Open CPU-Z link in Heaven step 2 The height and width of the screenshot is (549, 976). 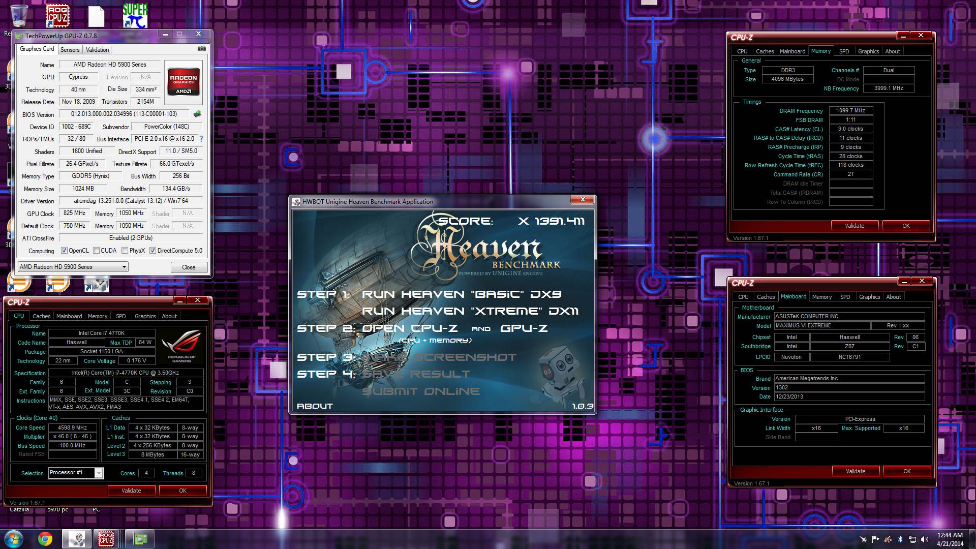click(409, 328)
